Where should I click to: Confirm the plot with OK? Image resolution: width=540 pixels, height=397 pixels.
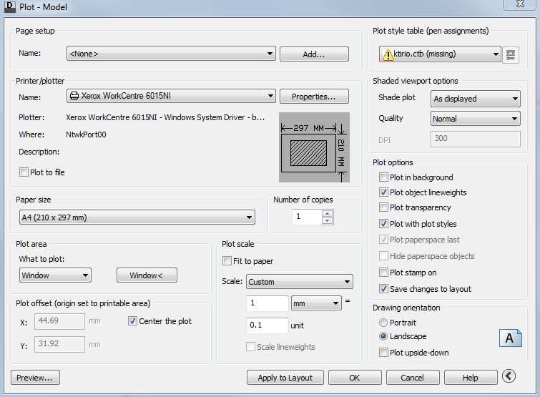pos(355,378)
